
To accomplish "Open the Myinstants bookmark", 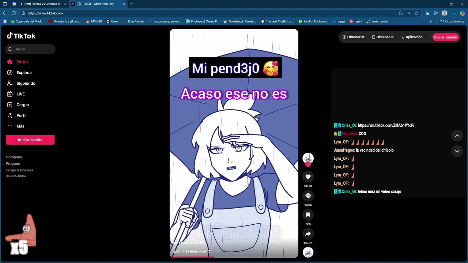I will click(65, 22).
